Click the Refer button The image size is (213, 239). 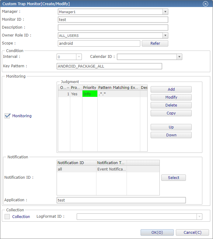tap(155, 44)
